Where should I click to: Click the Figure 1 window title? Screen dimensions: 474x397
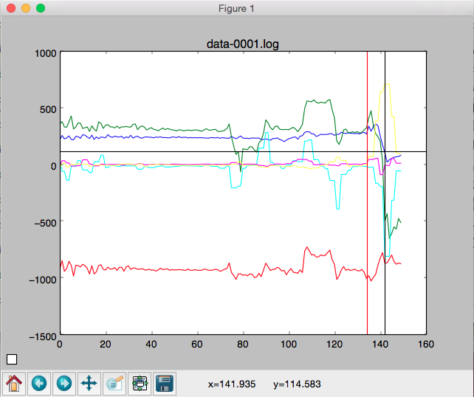pyautogui.click(x=236, y=8)
